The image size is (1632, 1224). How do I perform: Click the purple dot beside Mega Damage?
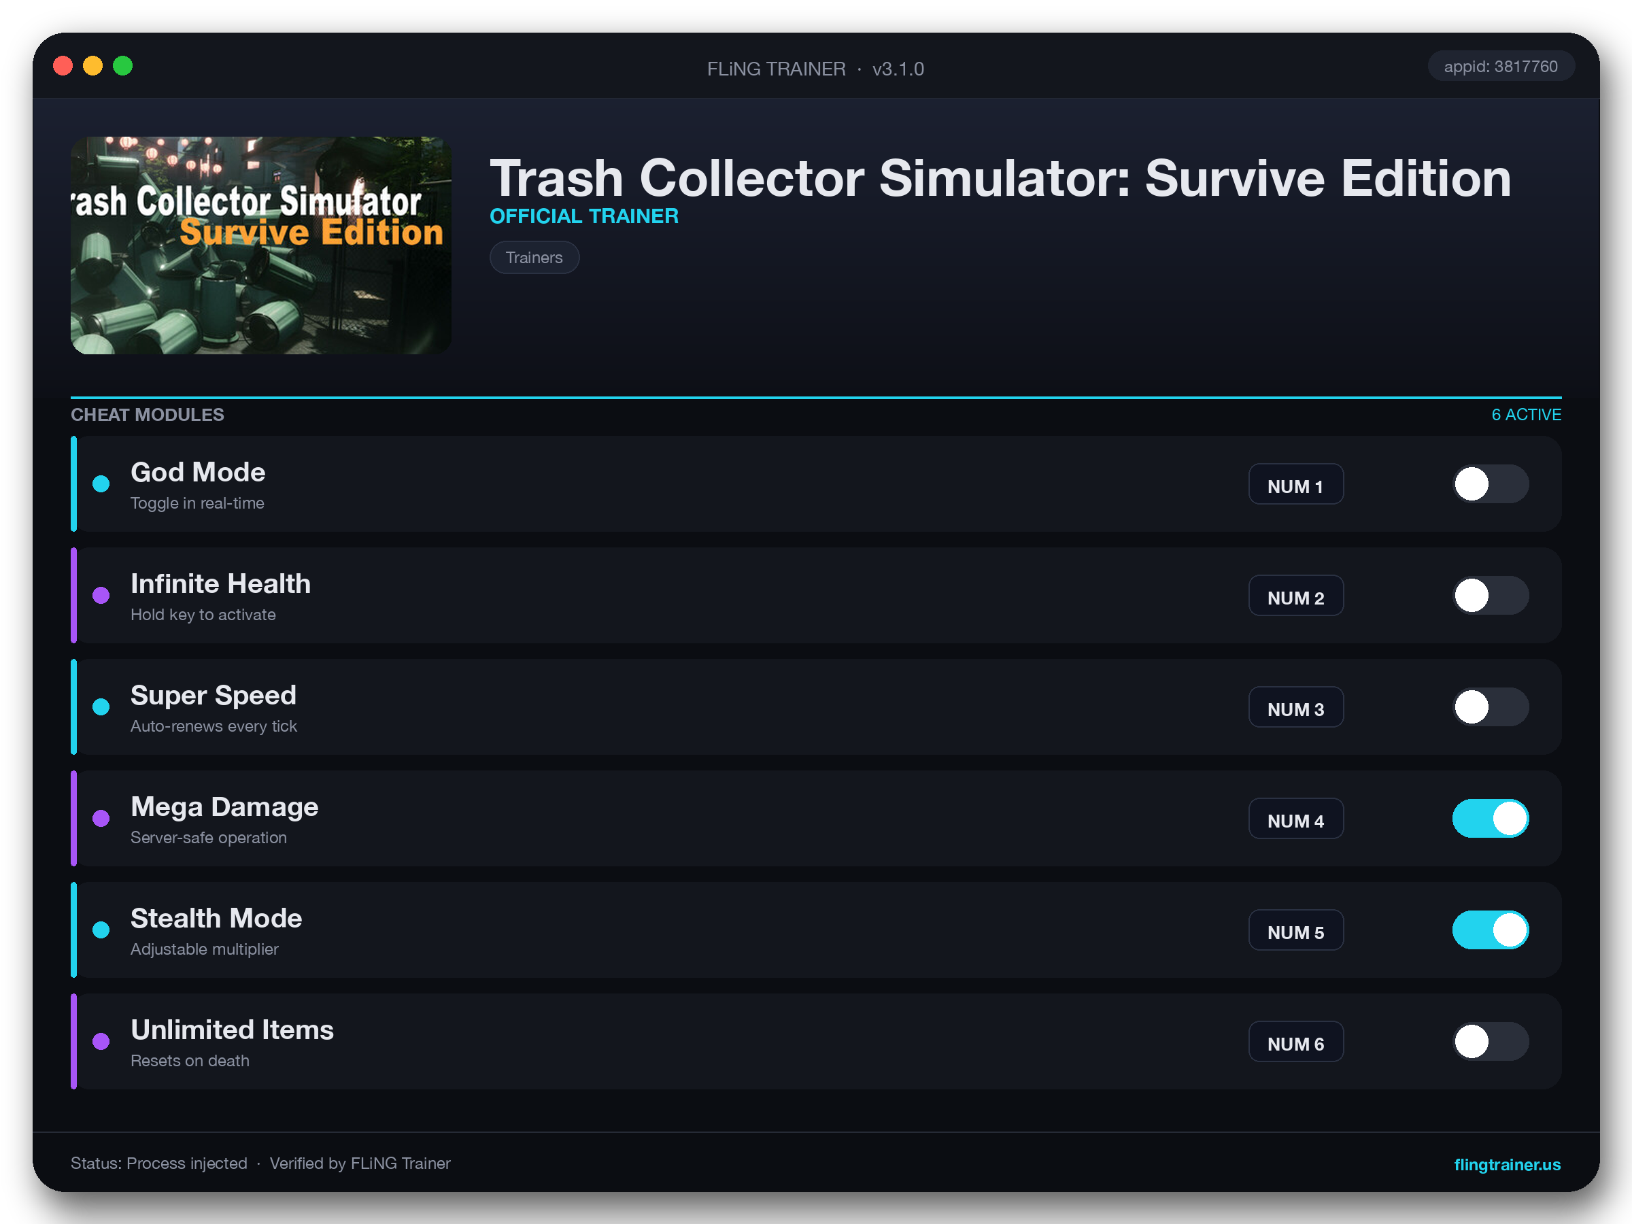pos(101,818)
